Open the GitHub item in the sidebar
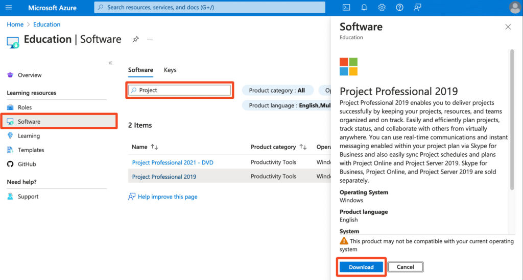 (x=27, y=164)
